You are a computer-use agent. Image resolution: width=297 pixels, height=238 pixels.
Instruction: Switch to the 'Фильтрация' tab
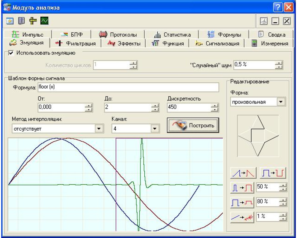pyautogui.click(x=77, y=43)
